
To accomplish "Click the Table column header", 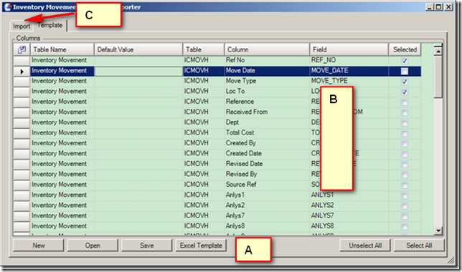I will [204, 49].
